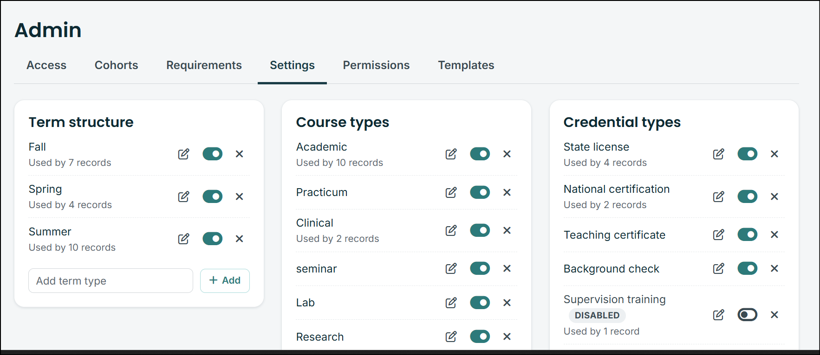This screenshot has width=820, height=355.
Task: Edit the State license credential
Action: [719, 154]
